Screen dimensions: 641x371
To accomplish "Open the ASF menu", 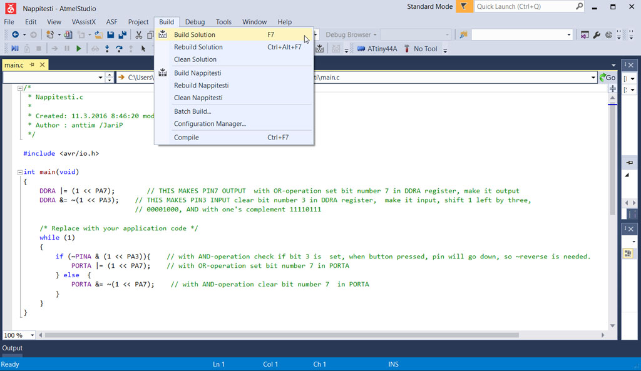I will pyautogui.click(x=111, y=22).
